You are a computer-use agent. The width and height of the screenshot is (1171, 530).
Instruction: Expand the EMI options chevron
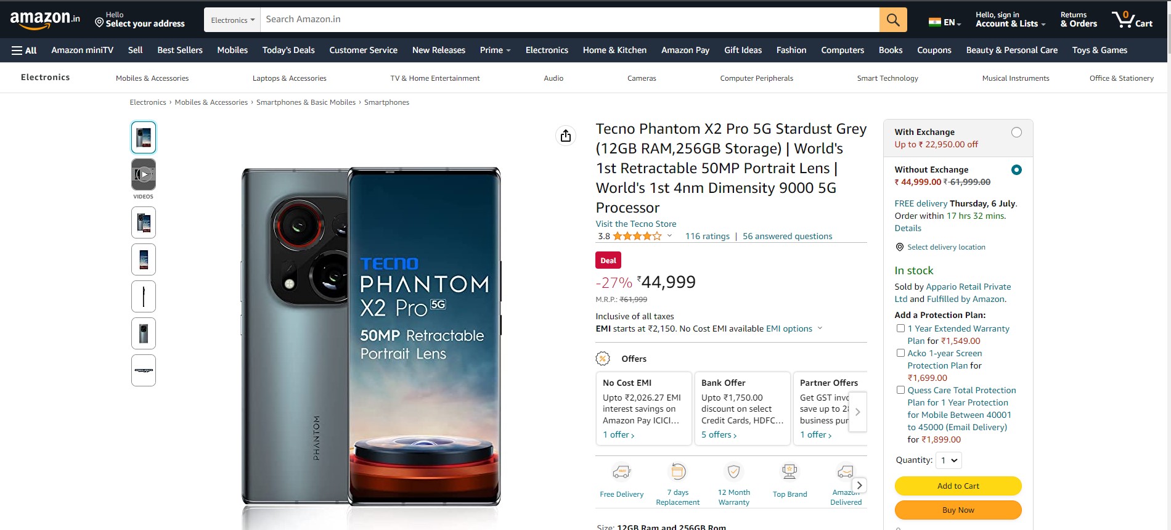pos(820,328)
